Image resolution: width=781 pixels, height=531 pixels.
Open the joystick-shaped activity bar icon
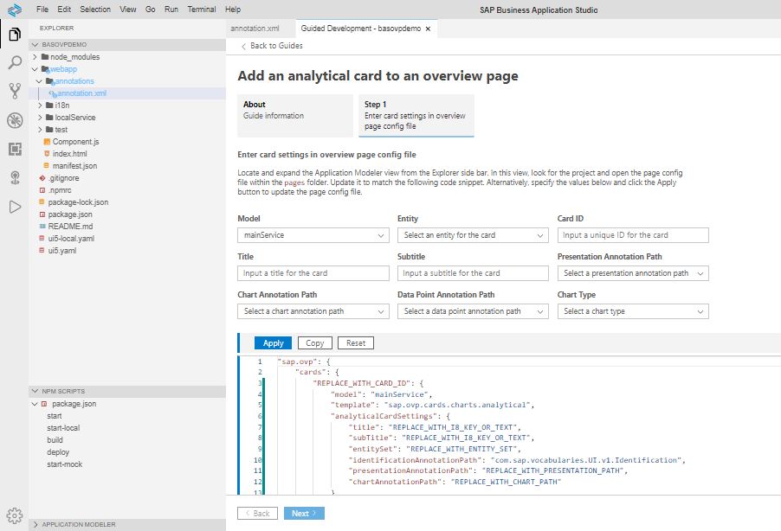(x=15, y=177)
